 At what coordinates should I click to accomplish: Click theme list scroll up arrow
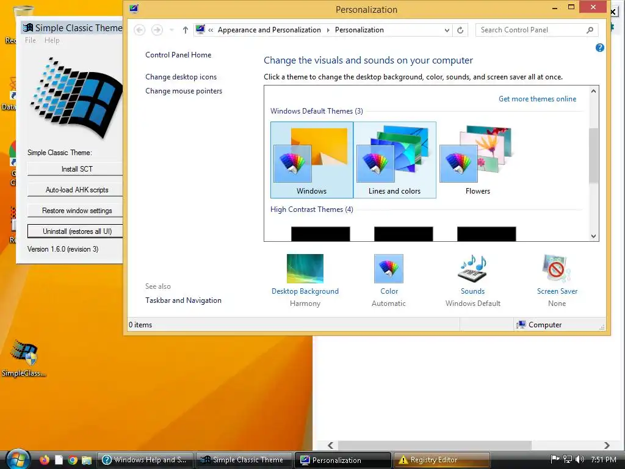(593, 91)
